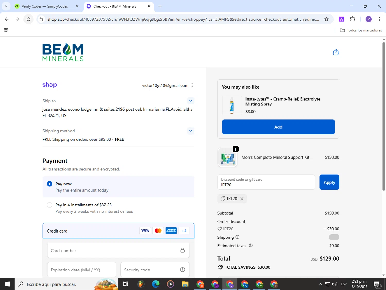Viewport: 386px width, 290px height.
Task: Click the Men's Complete Mineral Support Kit thumbnail
Action: 227,157
